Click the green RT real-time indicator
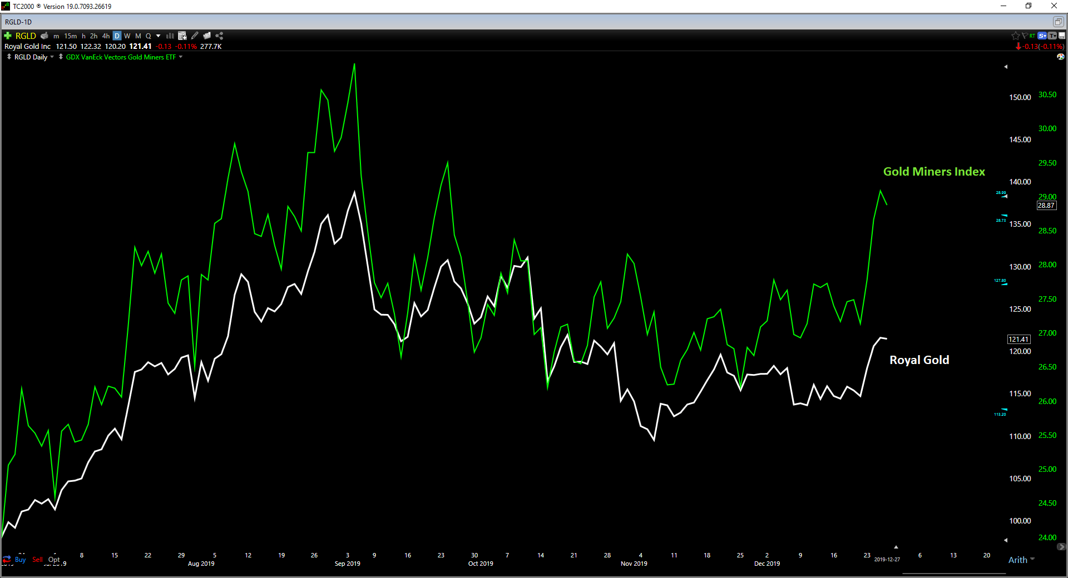This screenshot has width=1068, height=578. (1032, 36)
